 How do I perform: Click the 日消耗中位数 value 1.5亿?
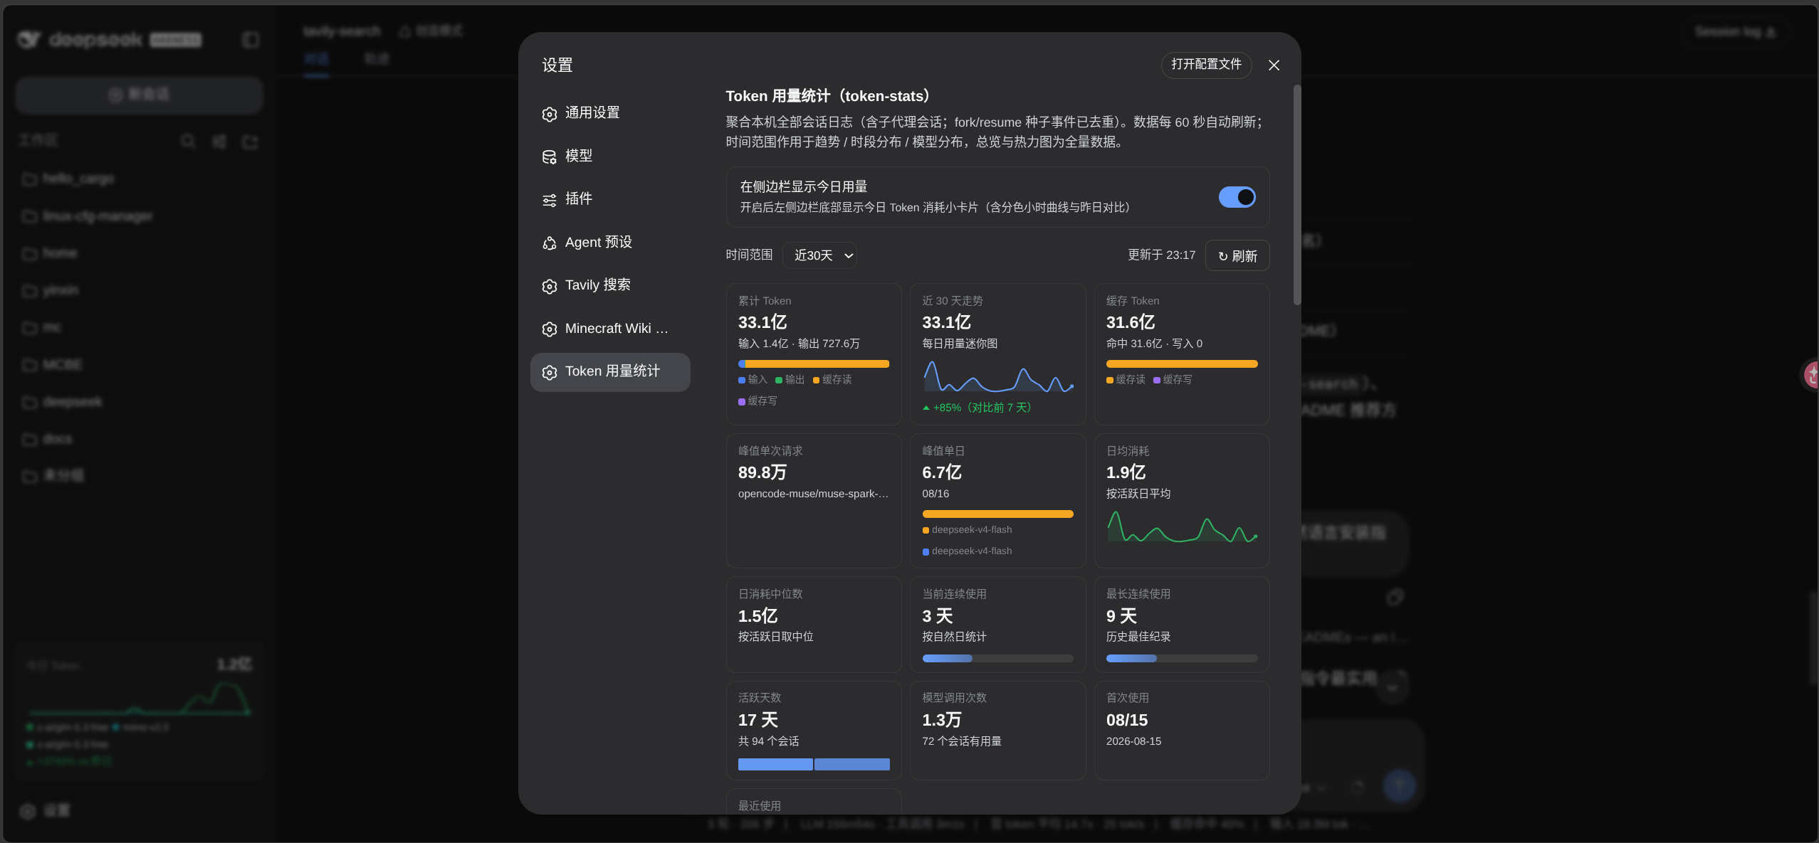(758, 617)
